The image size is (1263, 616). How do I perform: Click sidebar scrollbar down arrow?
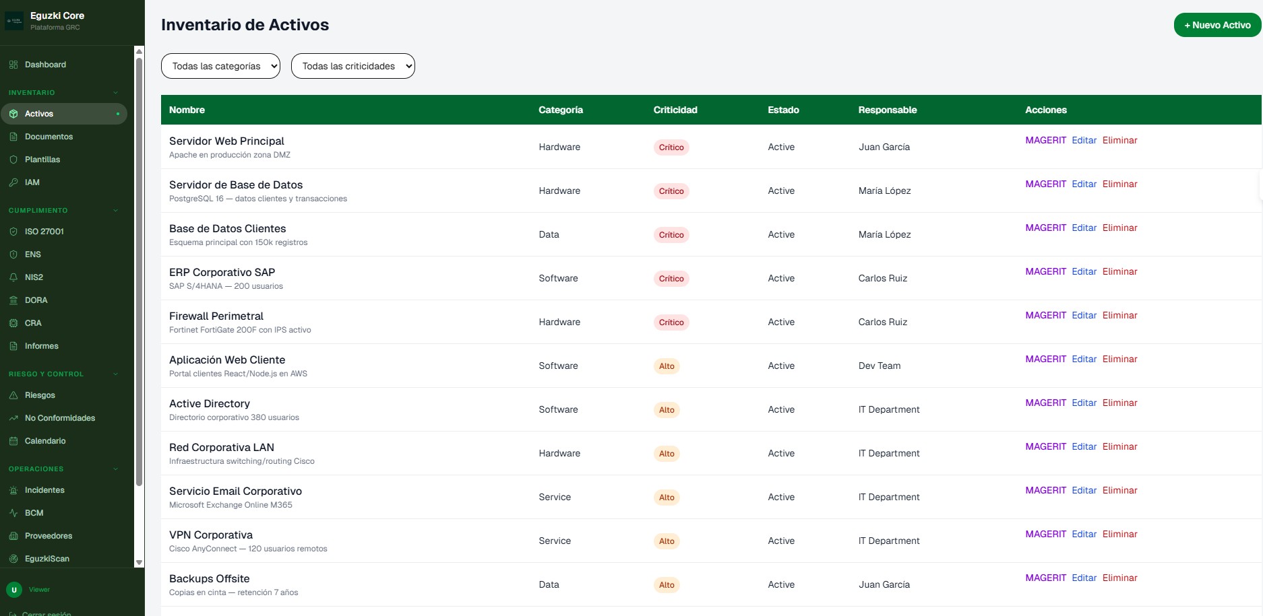(x=140, y=562)
